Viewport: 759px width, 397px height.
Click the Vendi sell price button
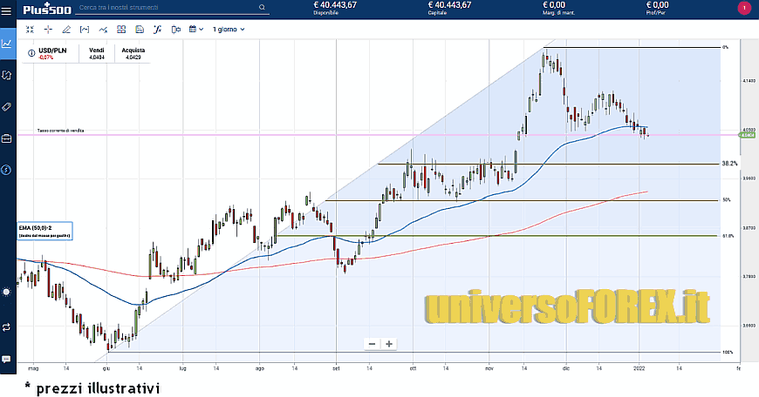click(97, 54)
